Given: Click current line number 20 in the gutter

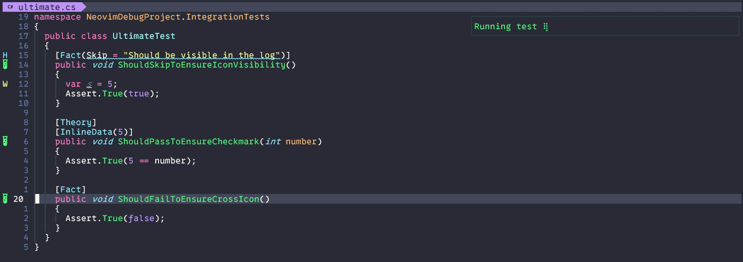Looking at the screenshot, I should (x=18, y=199).
